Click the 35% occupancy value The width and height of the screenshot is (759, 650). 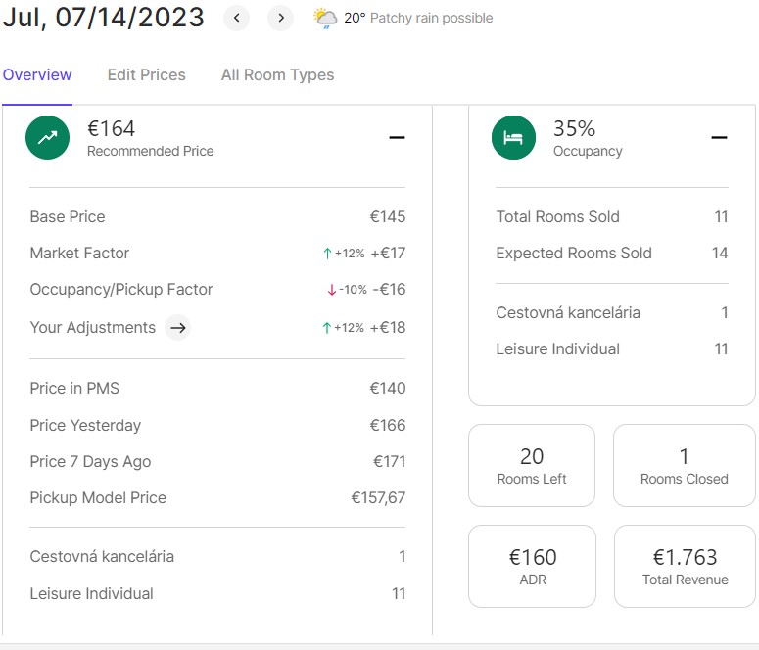[574, 129]
